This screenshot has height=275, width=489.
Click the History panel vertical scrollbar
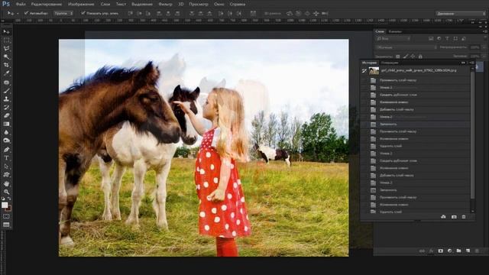click(x=472, y=136)
